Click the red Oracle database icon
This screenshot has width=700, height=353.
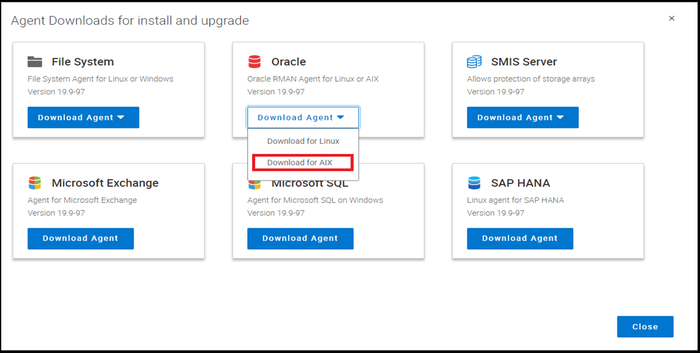pos(255,62)
